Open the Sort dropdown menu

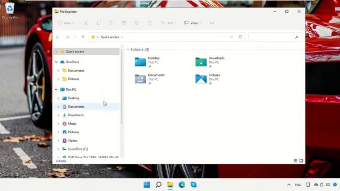click(x=169, y=23)
